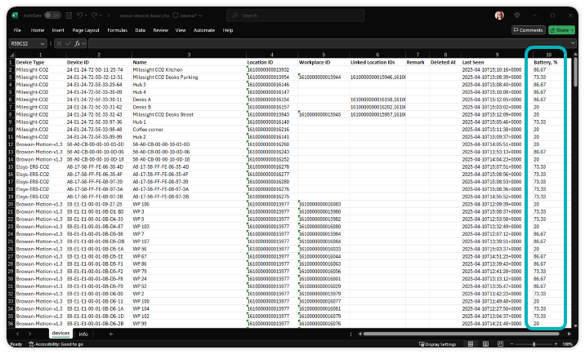The image size is (585, 354).
Task: Click the 100% zoom level
Action: pos(567,344)
